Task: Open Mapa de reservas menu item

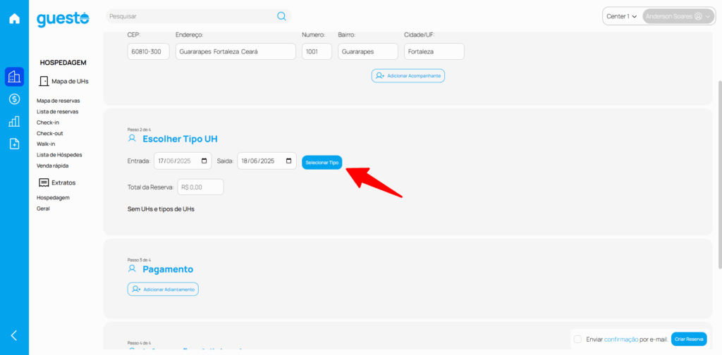Action: [x=58, y=101]
